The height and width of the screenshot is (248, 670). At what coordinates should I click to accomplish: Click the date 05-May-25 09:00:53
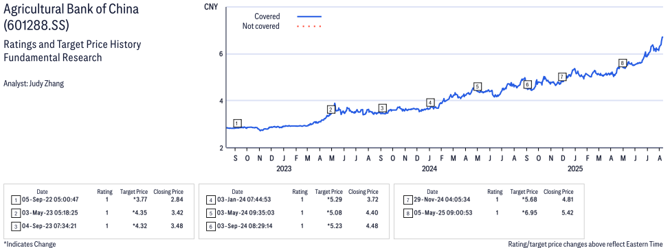pyautogui.click(x=443, y=212)
